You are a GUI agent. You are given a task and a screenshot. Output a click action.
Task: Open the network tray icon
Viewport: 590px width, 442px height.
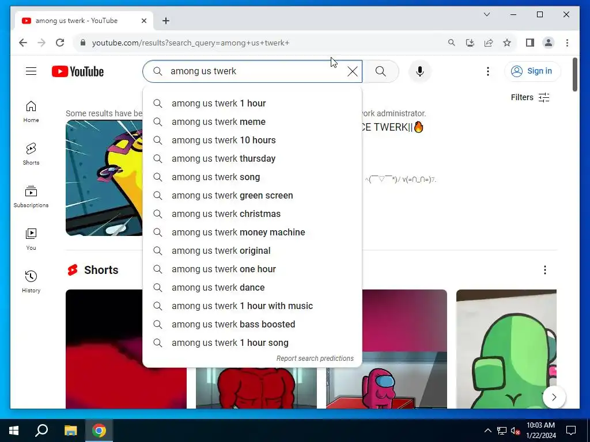pos(502,430)
